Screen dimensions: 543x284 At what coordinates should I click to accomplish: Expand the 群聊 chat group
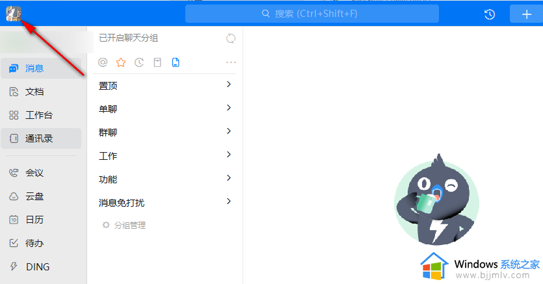[x=165, y=132]
